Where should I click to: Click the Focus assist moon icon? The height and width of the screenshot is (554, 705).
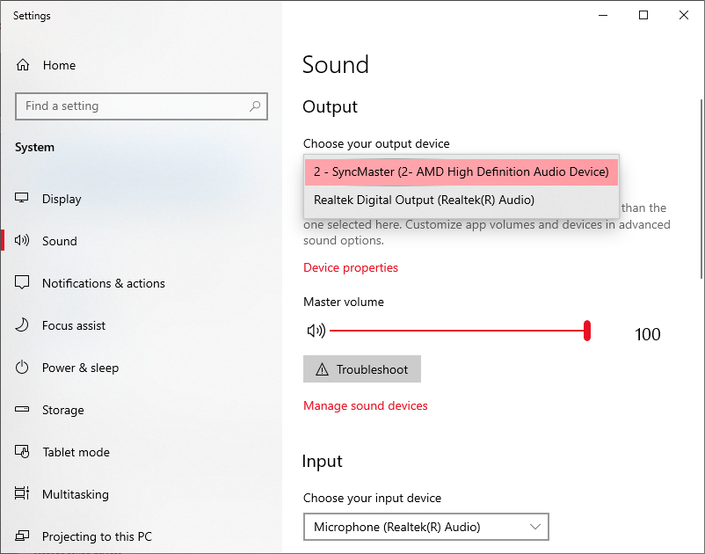23,325
